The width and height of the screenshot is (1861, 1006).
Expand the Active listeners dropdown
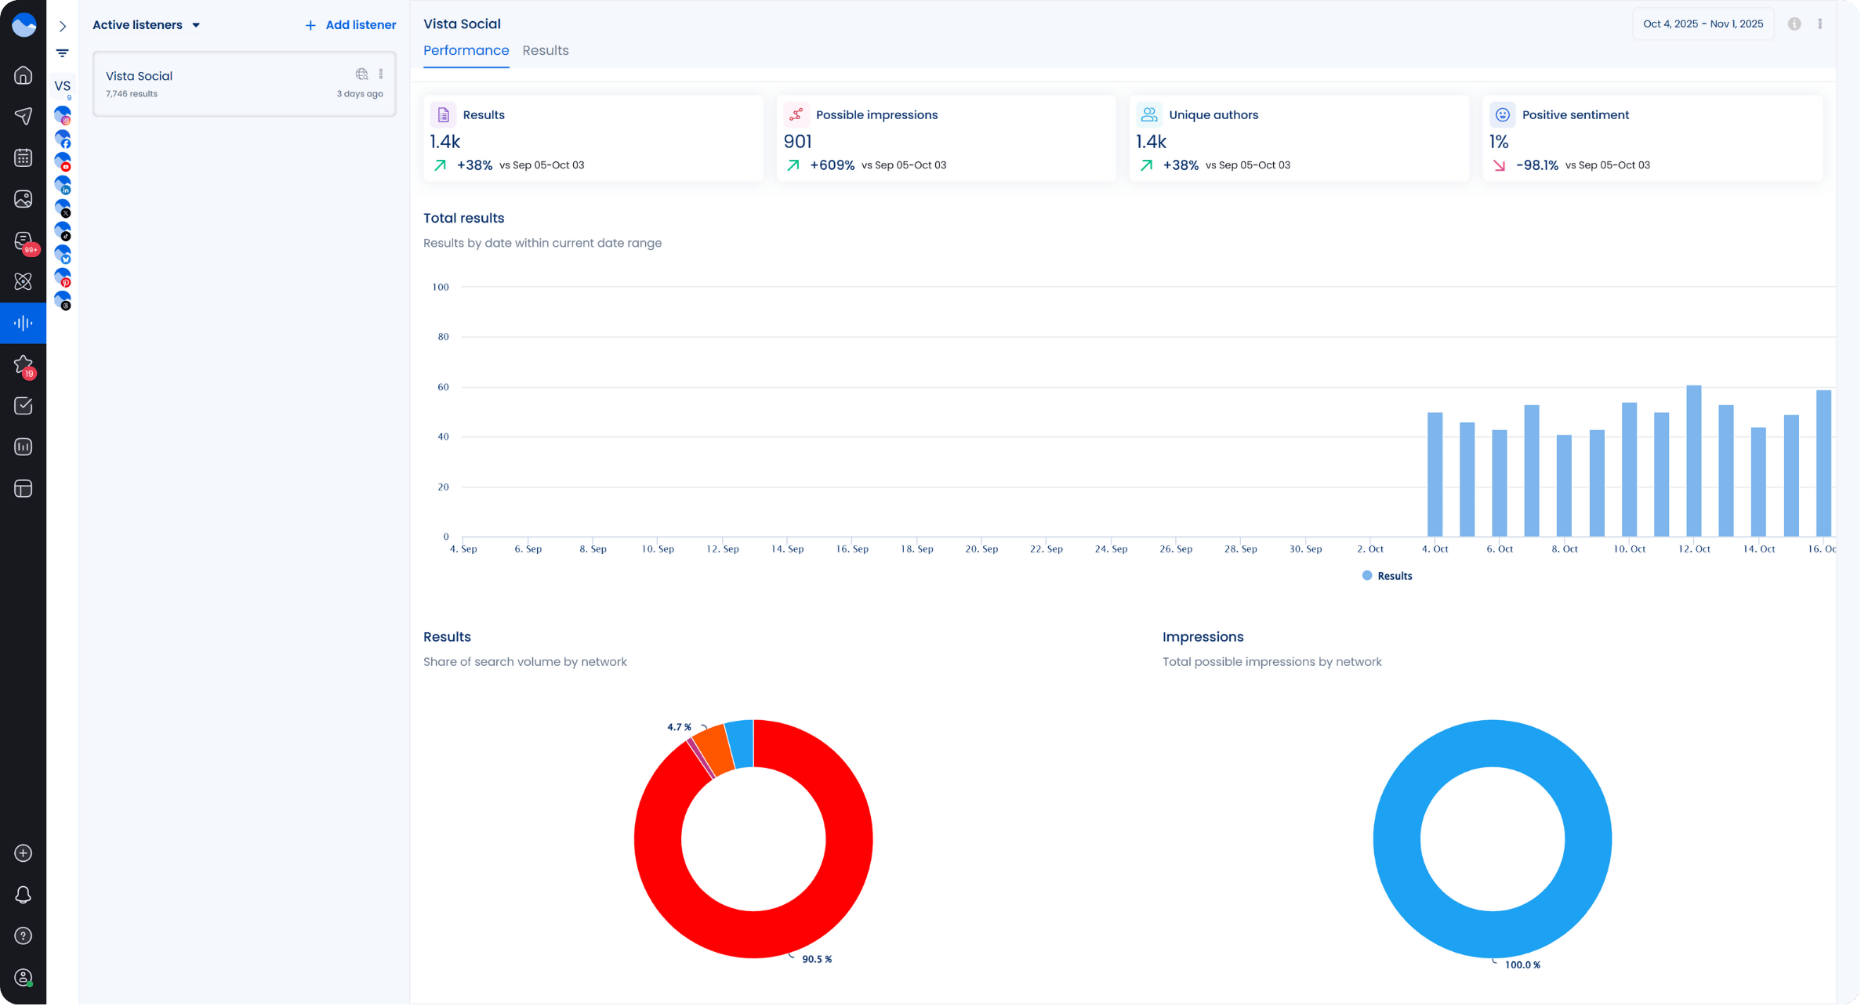coord(147,25)
